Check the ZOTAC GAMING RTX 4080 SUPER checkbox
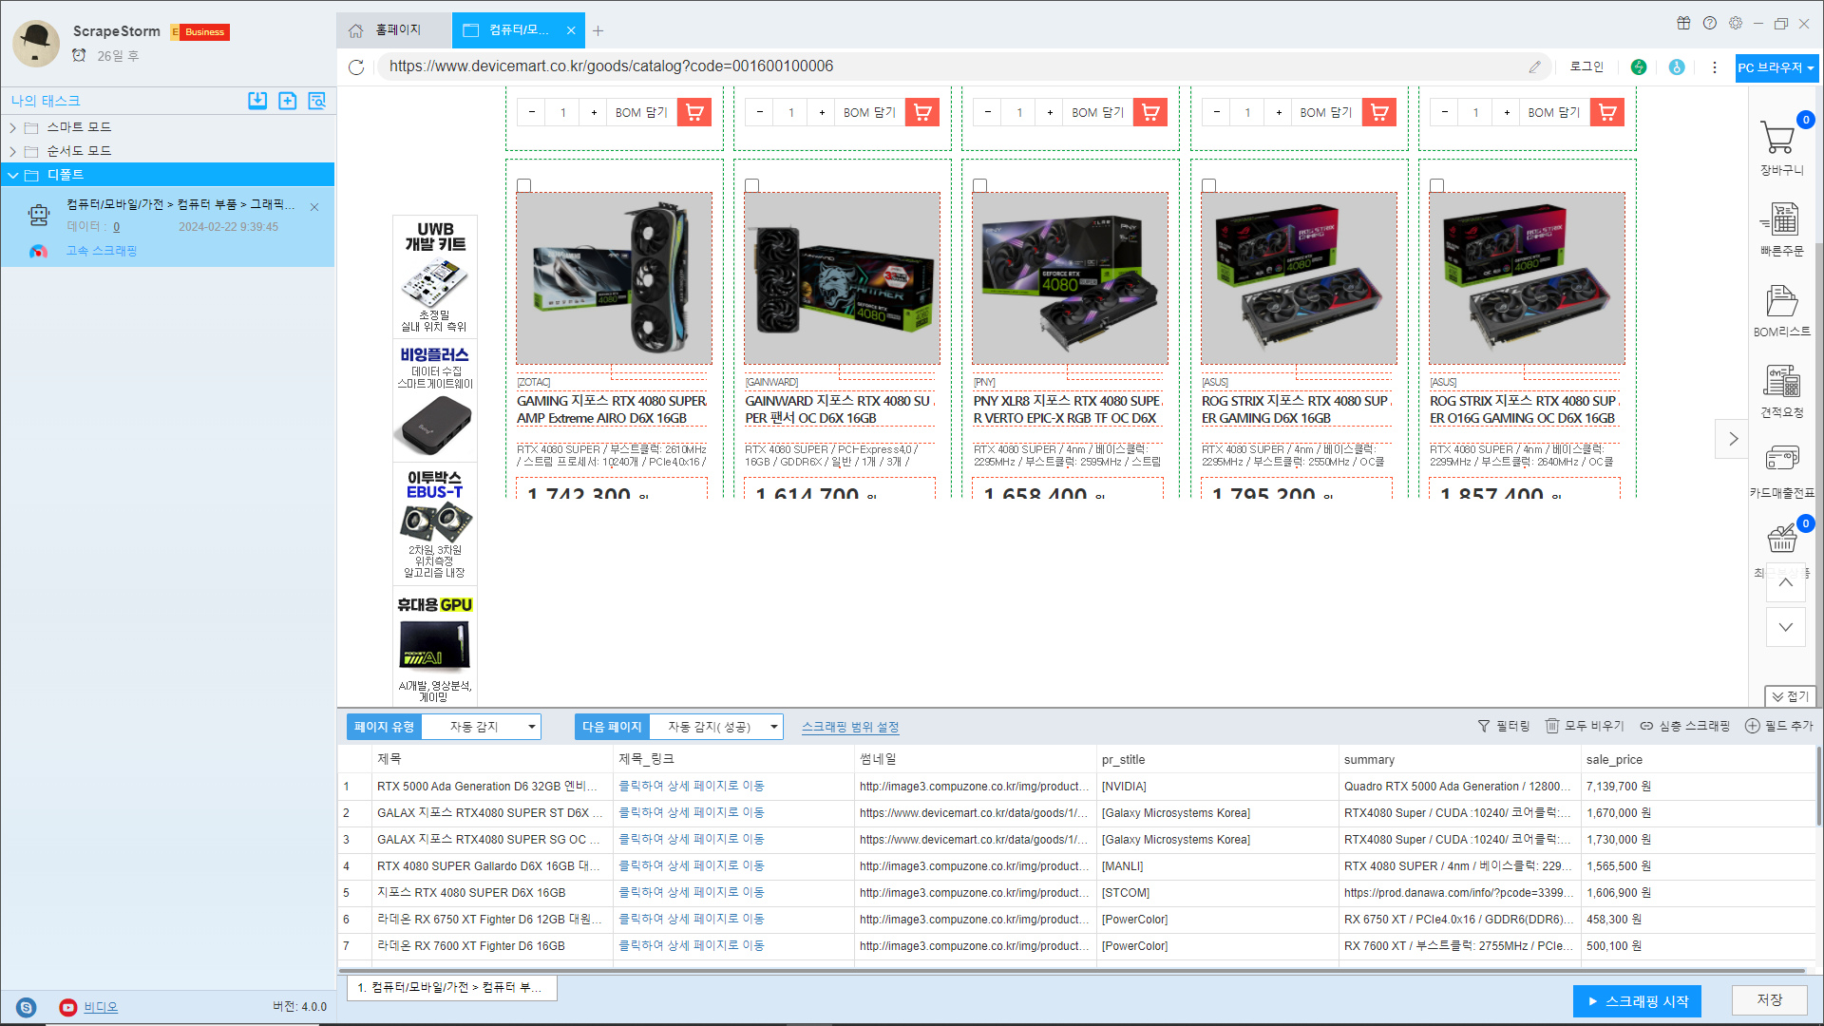 click(523, 186)
